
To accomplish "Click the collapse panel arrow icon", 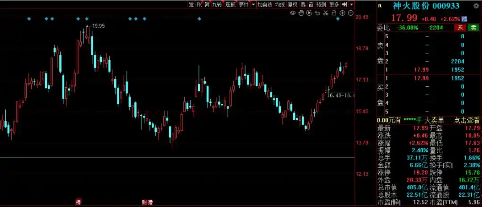I will coord(345,4).
